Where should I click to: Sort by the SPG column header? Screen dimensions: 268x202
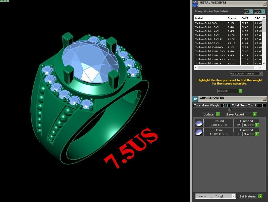[x=257, y=18]
